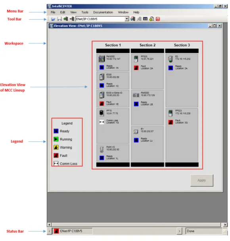
Task: Click the horizontal scrollbar's left arrow
Action: [49, 225]
